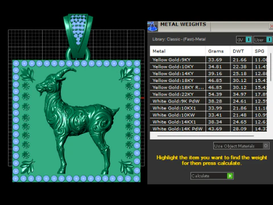The image size is (273, 205).
Task: Click the SPG column header
Action: coord(259,51)
